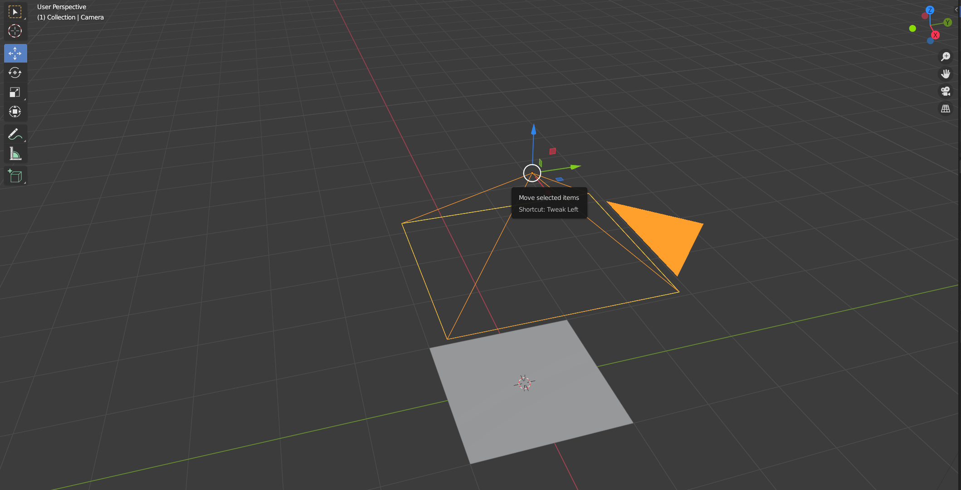Click the red plane handle on move gizmo
This screenshot has width=961, height=490.
pyautogui.click(x=552, y=151)
